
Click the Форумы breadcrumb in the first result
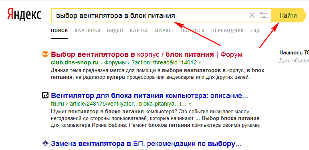(x=115, y=63)
